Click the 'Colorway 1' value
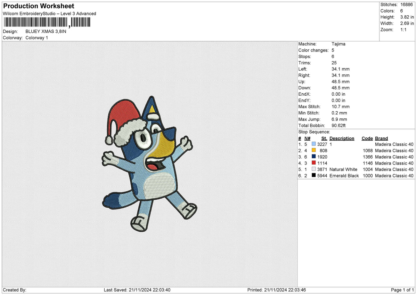 (x=37, y=38)
